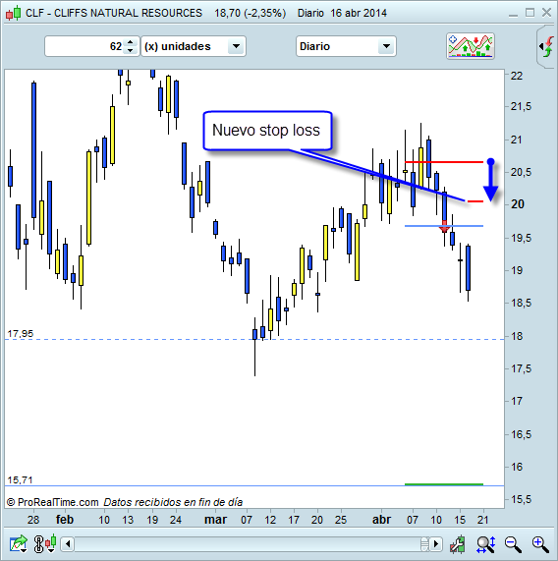
Task: Click the 18 label on price axis
Action: point(517,336)
